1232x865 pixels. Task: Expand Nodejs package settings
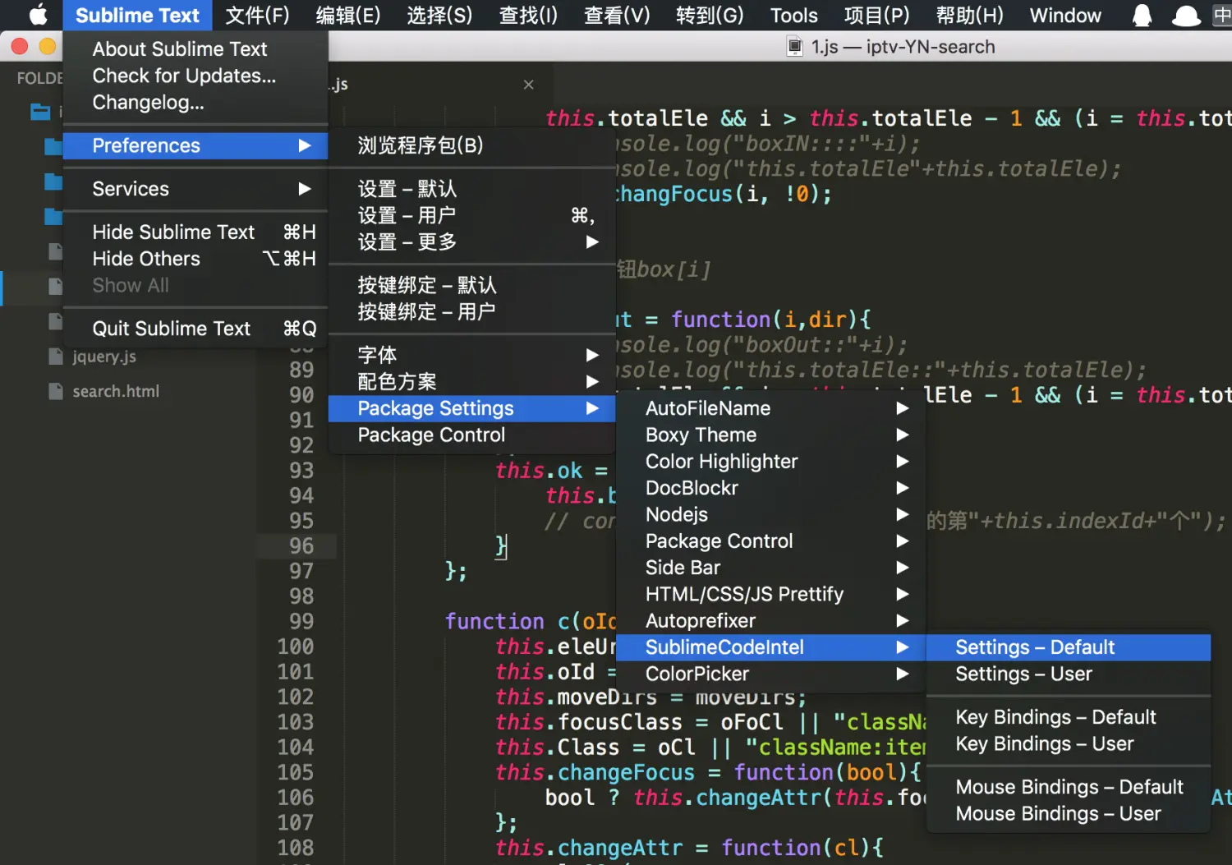click(770, 515)
